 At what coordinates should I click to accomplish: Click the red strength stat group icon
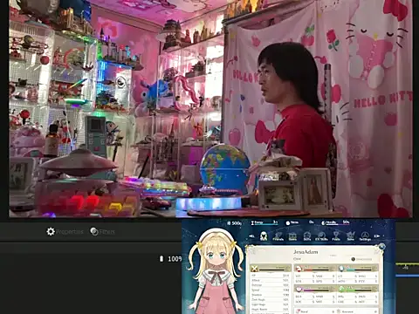[298, 269]
